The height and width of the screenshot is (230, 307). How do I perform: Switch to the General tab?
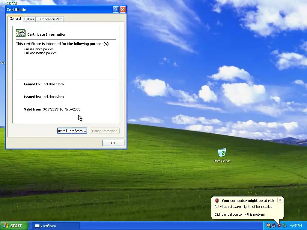coord(15,19)
